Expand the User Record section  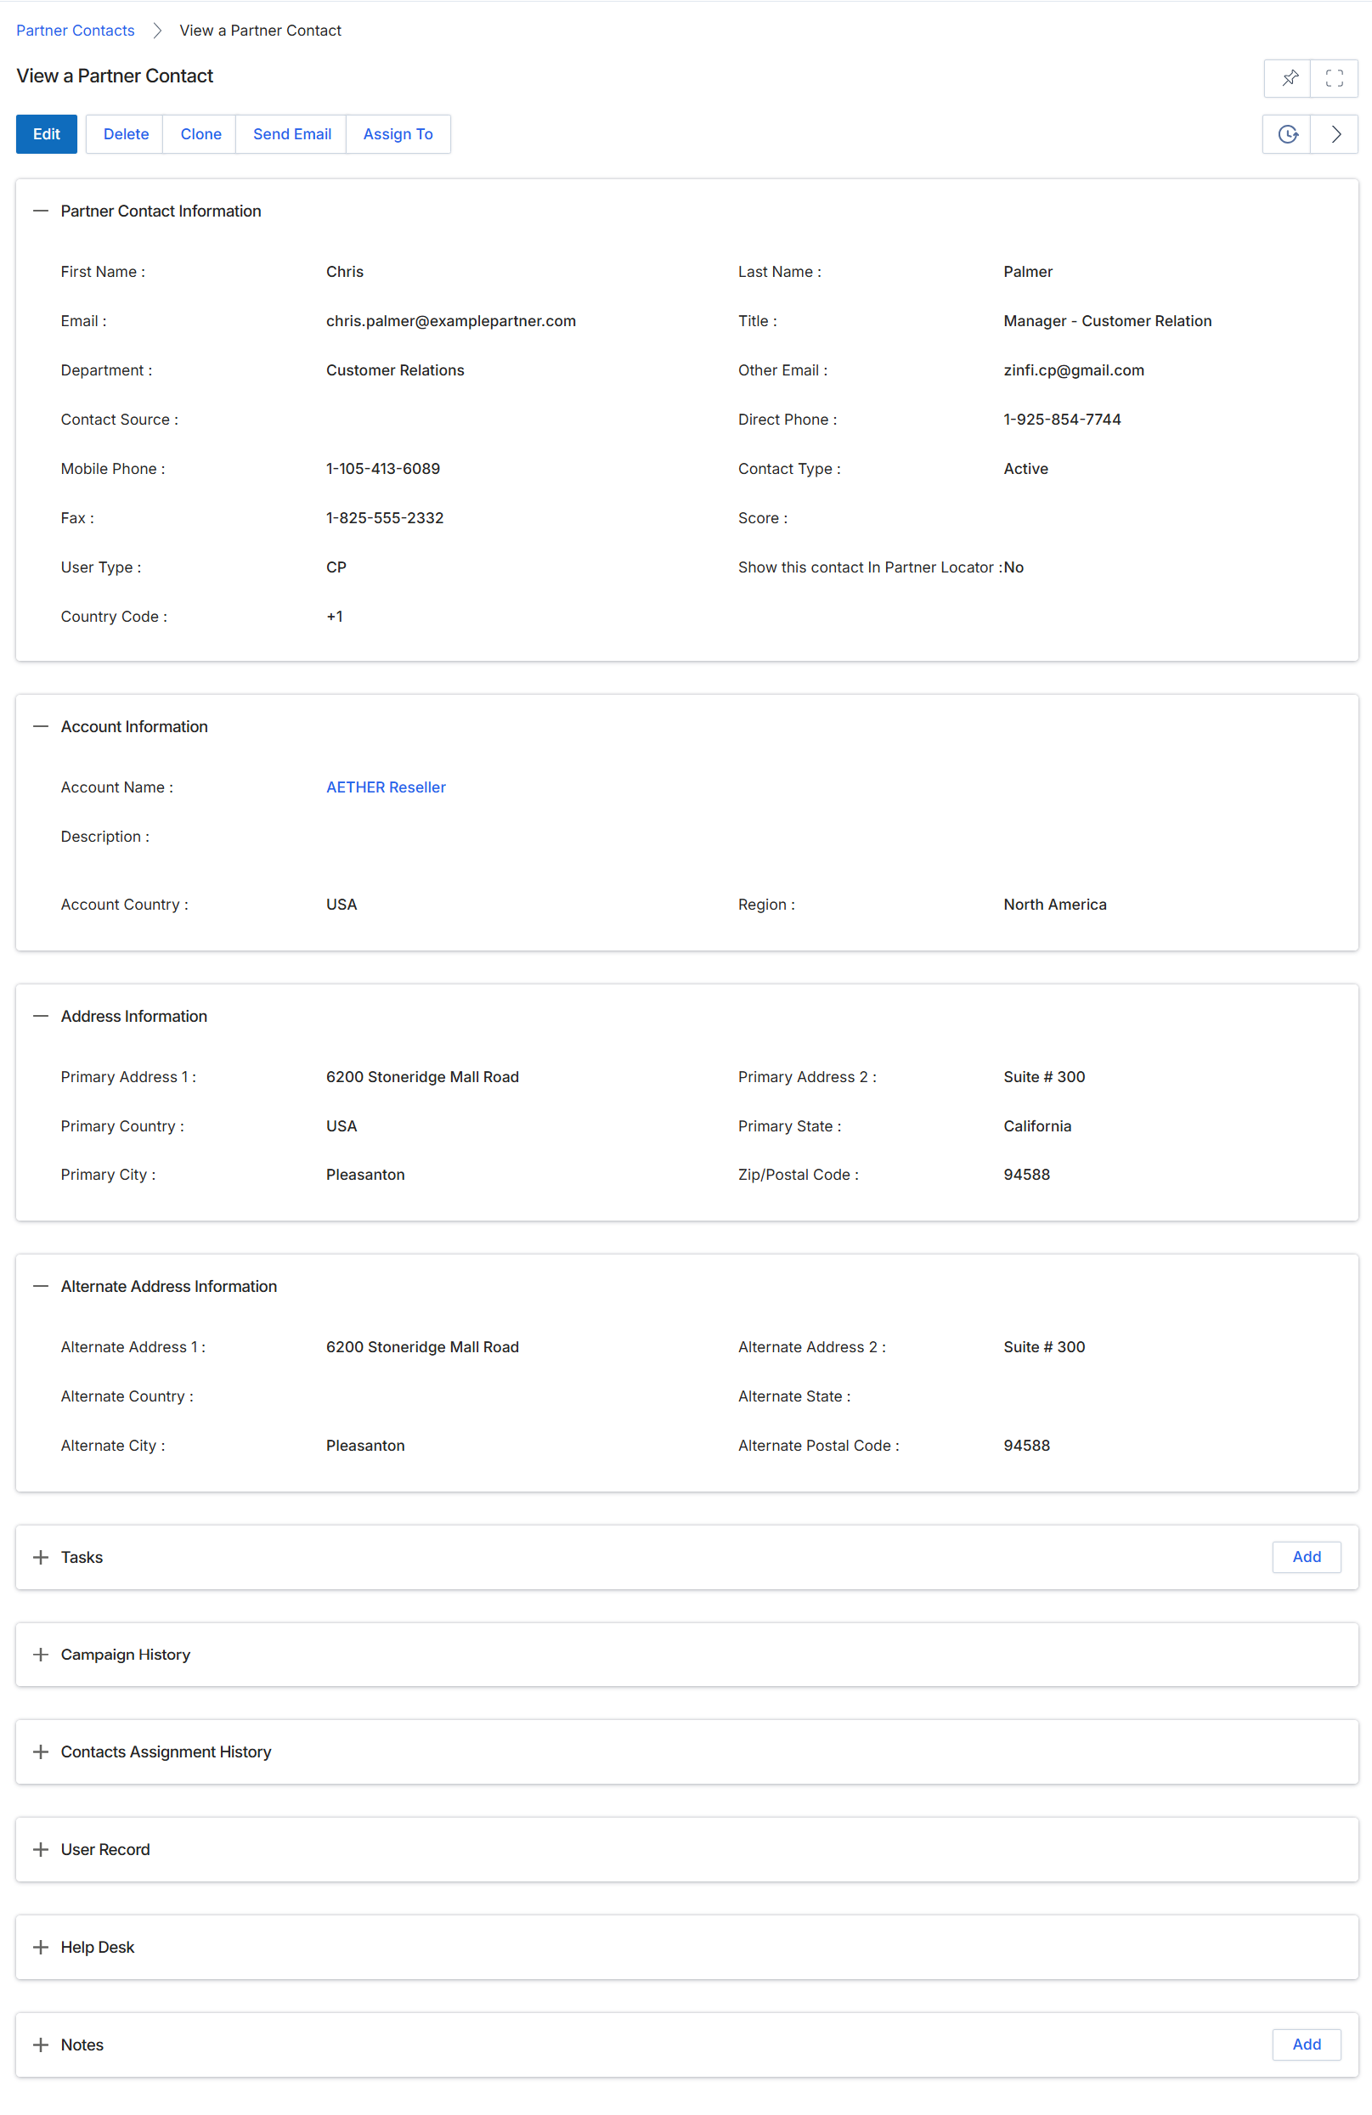[40, 1849]
